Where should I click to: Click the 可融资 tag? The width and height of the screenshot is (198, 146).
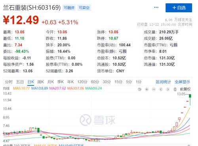pyautogui.click(x=69, y=8)
